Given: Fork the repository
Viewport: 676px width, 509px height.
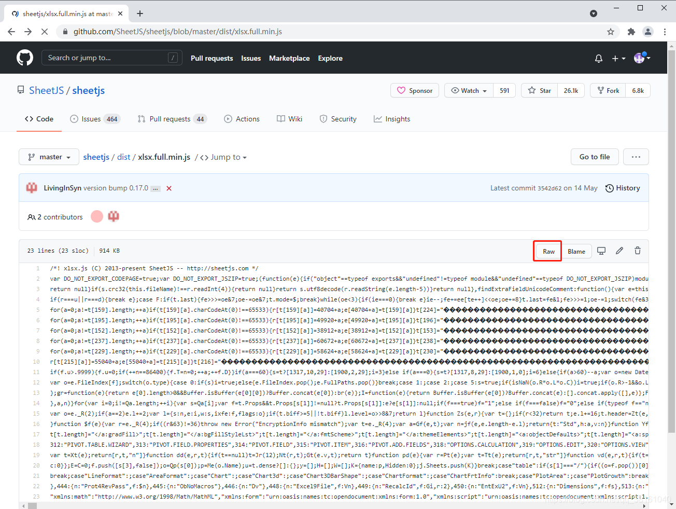Looking at the screenshot, I should click(x=608, y=90).
